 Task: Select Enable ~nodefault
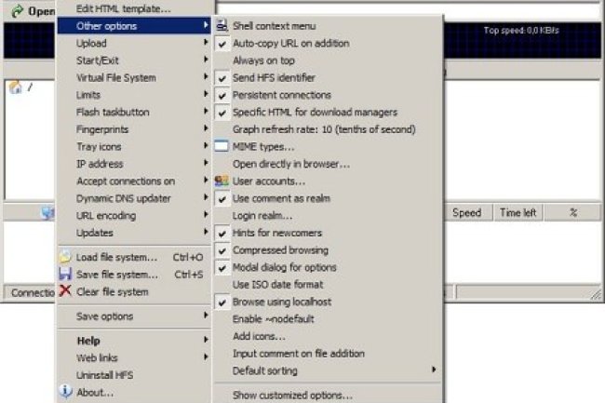tap(329, 319)
